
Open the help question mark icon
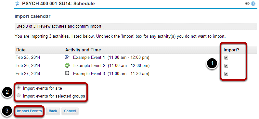[x=253, y=4]
